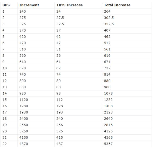This screenshot has width=153, height=149.
Task: Select the Increment value 240
Action: (23, 12)
